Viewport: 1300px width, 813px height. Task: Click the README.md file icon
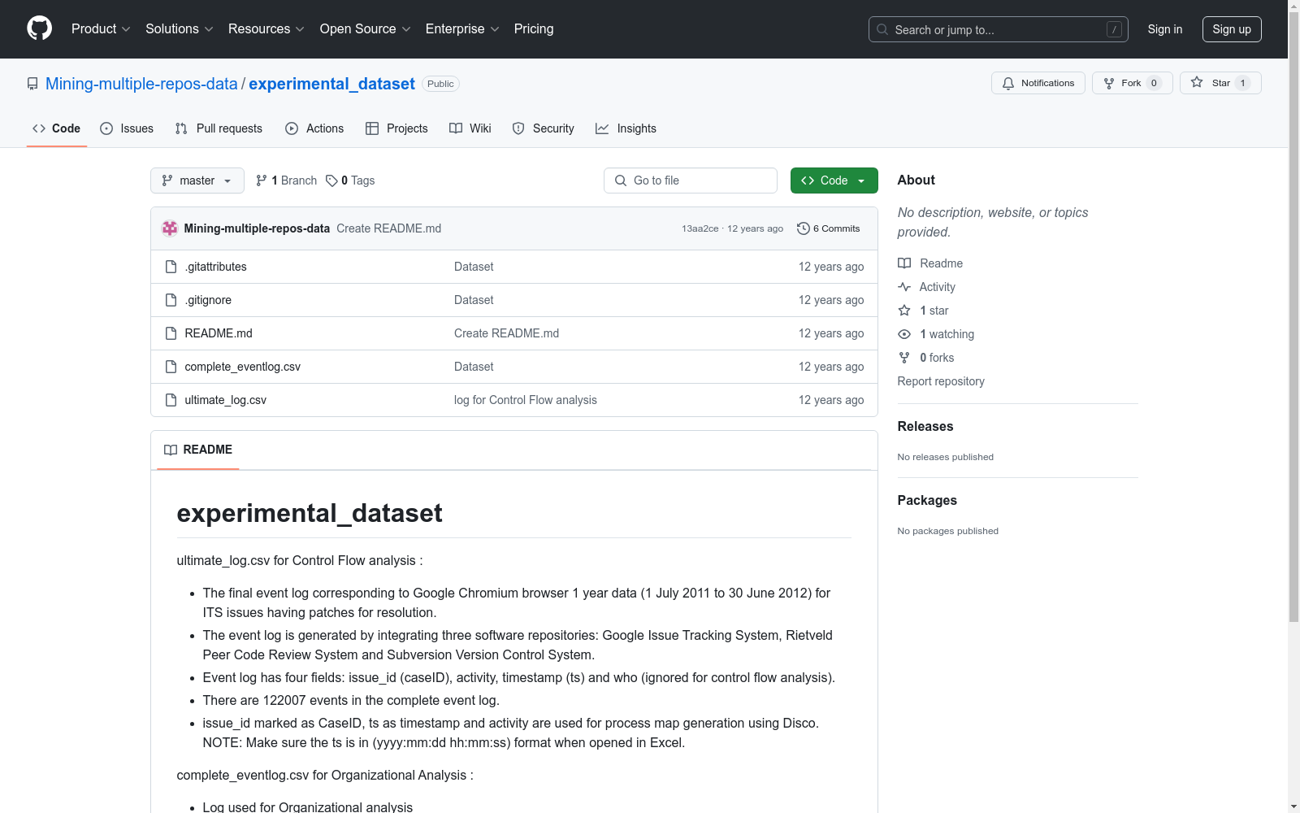[171, 333]
